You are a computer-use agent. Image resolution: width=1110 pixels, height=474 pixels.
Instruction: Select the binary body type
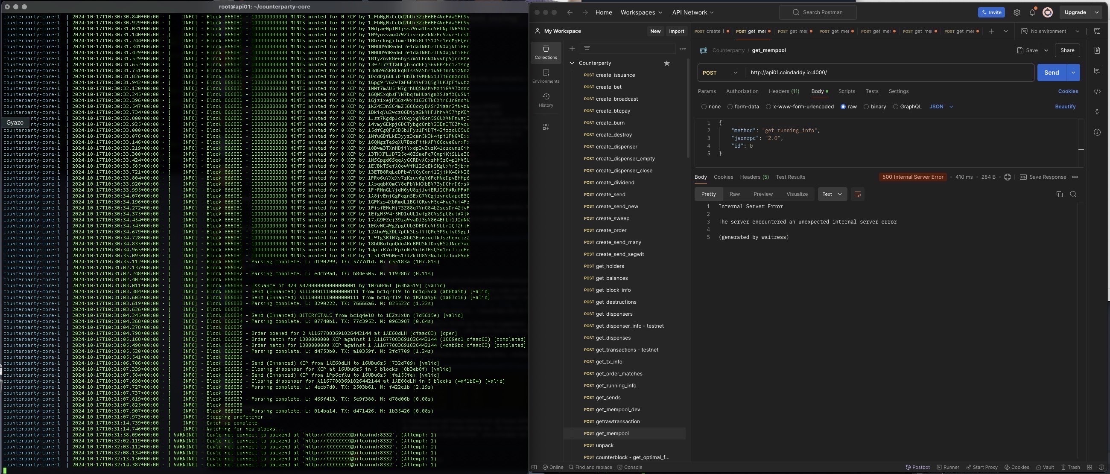coord(874,107)
